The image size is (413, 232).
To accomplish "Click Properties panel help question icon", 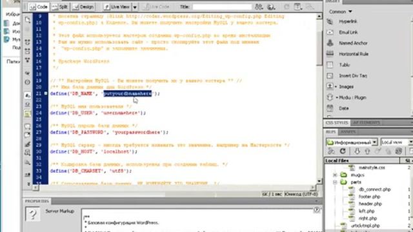I will point(317,209).
